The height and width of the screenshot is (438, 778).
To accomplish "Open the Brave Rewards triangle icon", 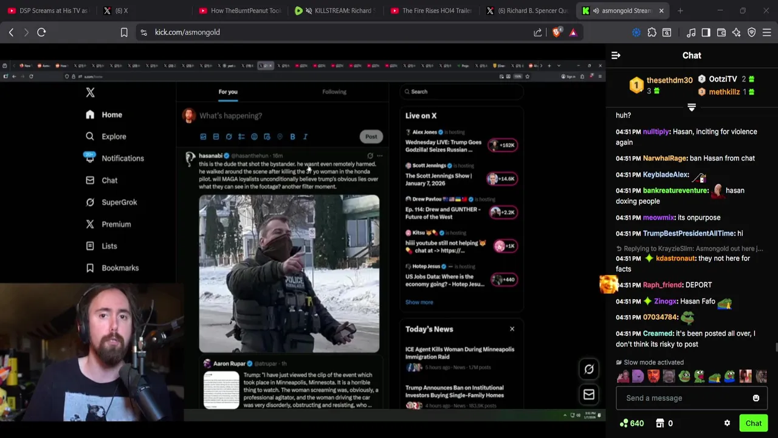I will pyautogui.click(x=573, y=32).
